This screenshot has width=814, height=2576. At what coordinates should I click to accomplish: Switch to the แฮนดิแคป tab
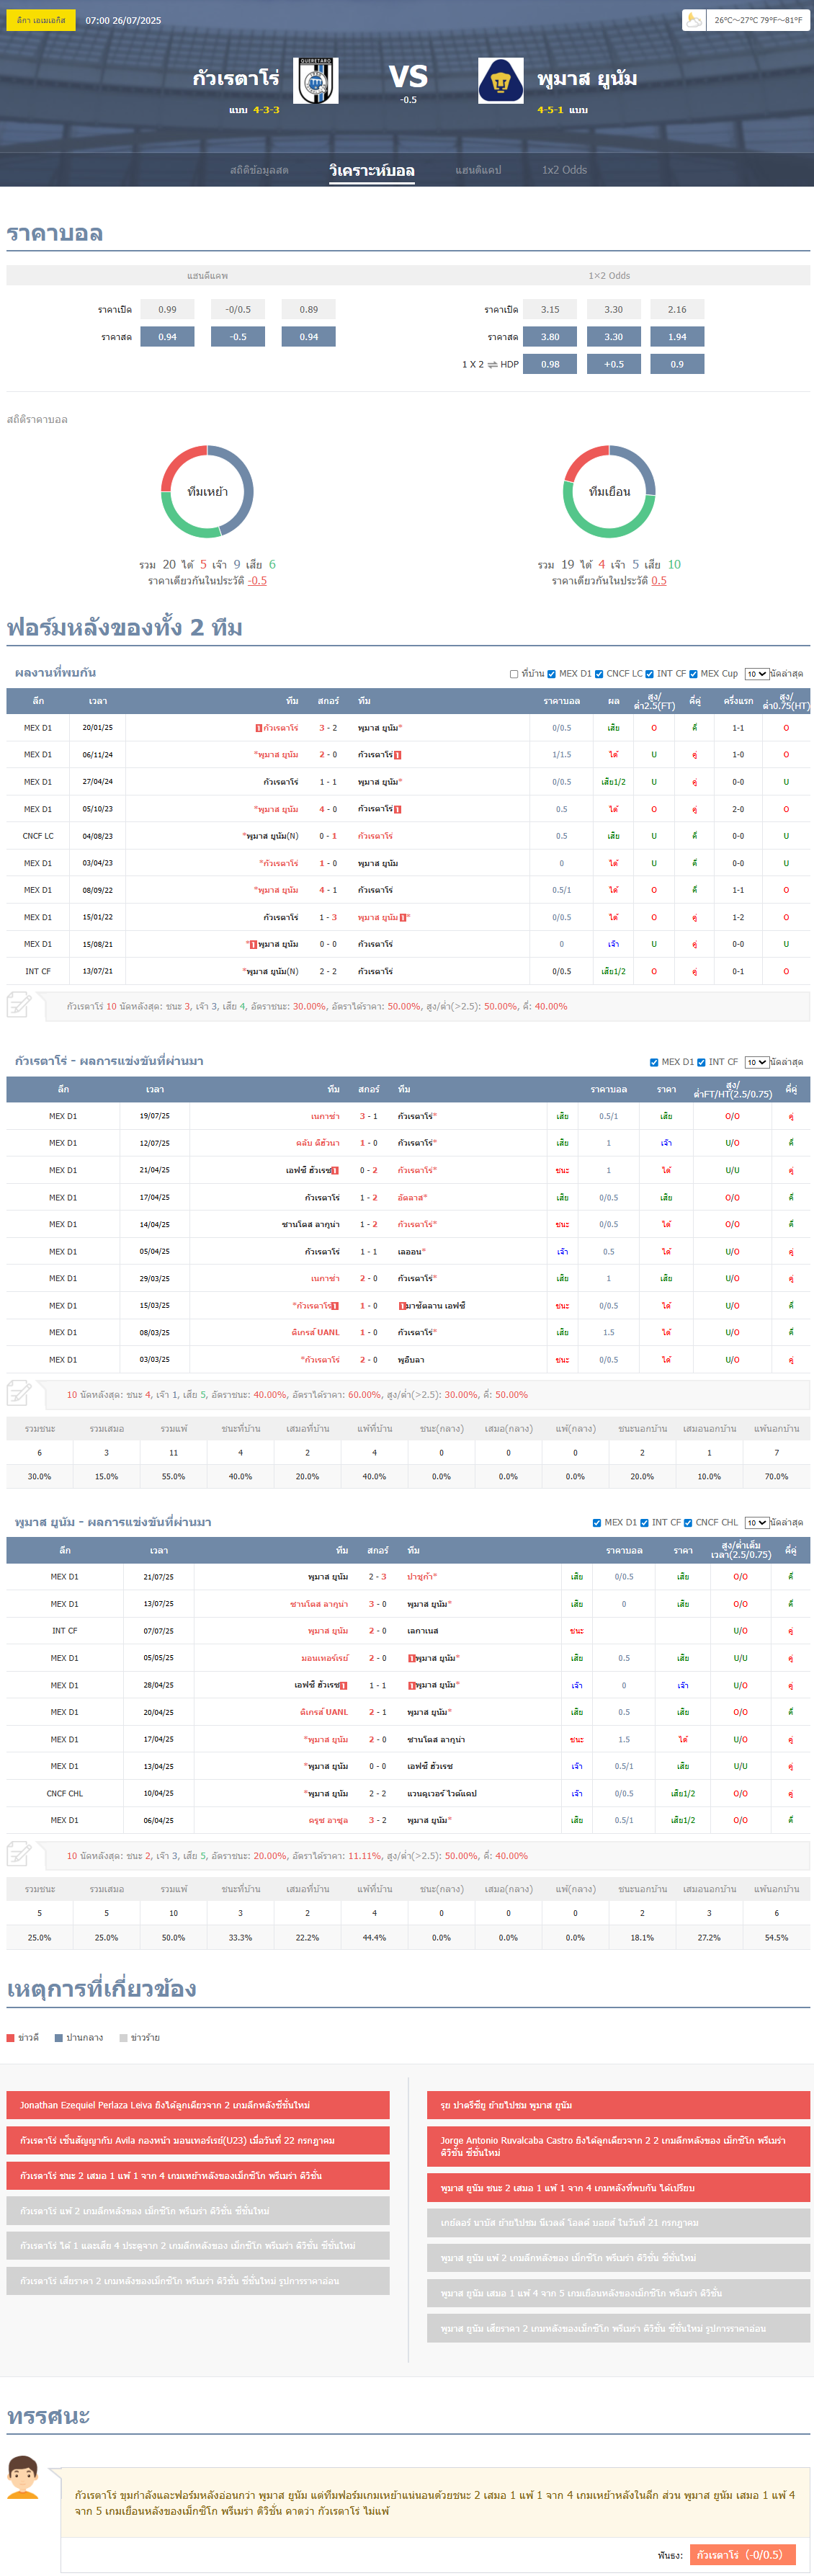(478, 170)
